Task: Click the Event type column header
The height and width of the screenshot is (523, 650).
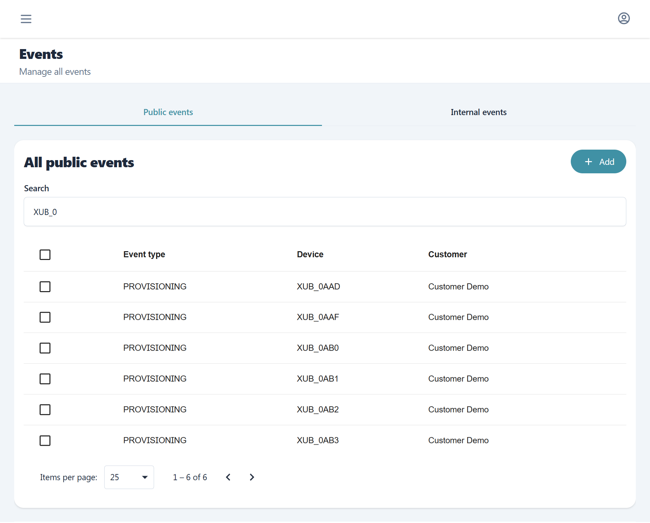Action: pos(144,255)
